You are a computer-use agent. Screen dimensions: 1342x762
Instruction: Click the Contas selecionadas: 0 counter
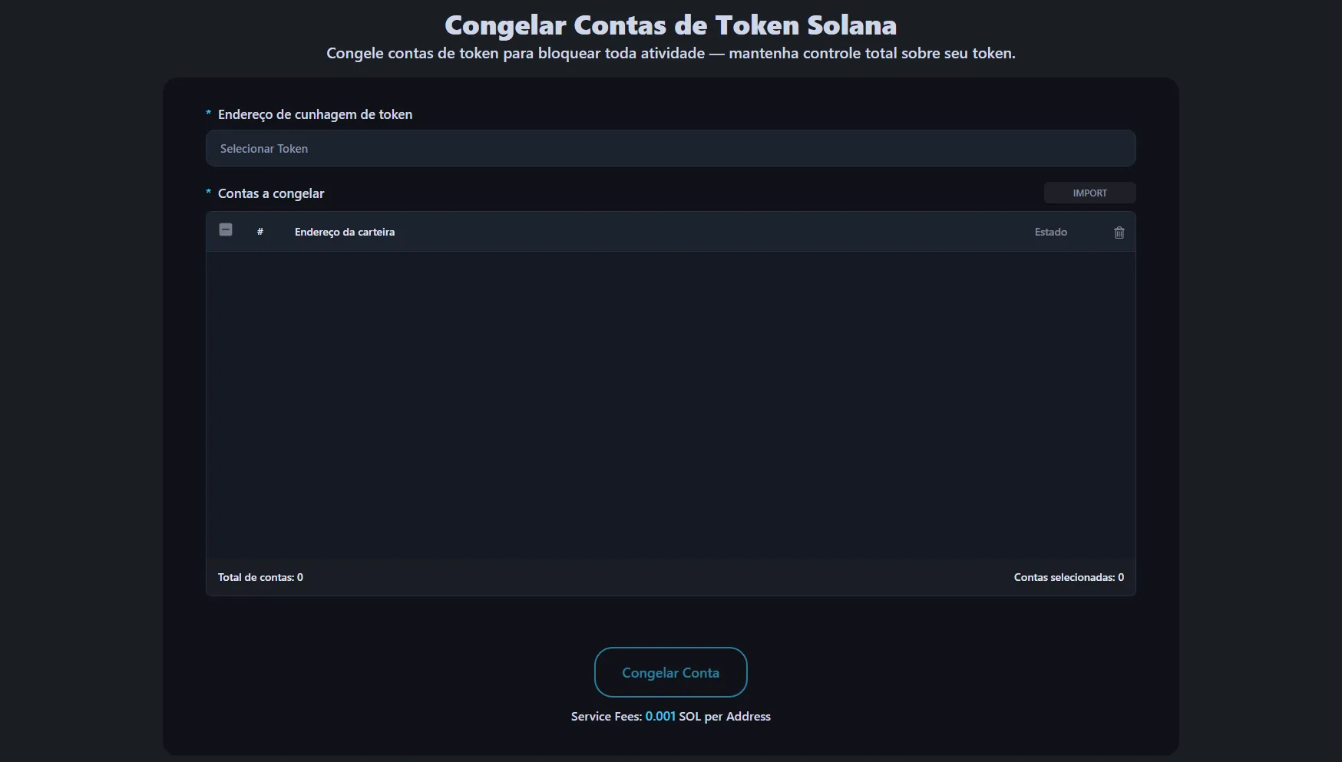coord(1069,577)
